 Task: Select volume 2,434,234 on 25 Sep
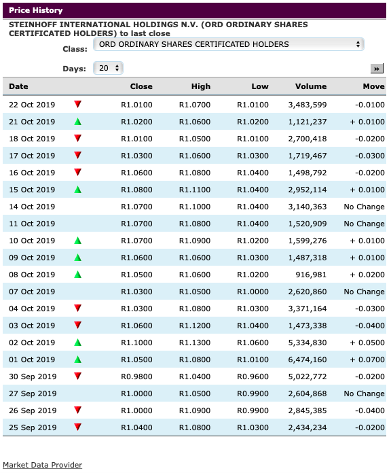pyautogui.click(x=308, y=427)
